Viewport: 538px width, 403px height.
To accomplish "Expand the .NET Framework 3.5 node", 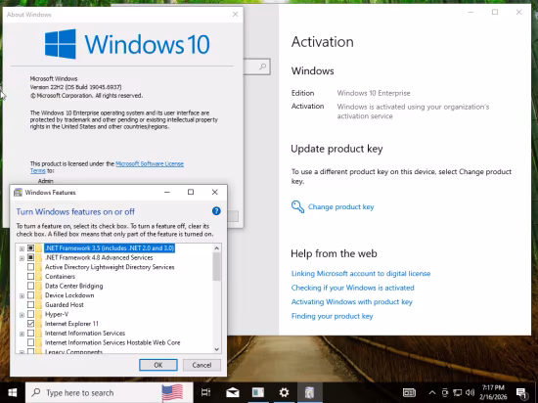I will tap(22, 248).
